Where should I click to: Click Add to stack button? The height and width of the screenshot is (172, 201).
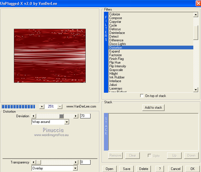pos(153,108)
